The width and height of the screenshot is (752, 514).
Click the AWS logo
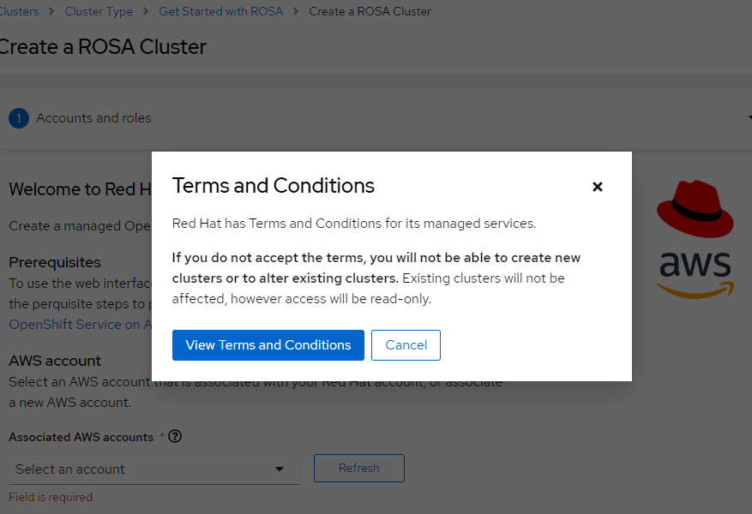coord(695,274)
